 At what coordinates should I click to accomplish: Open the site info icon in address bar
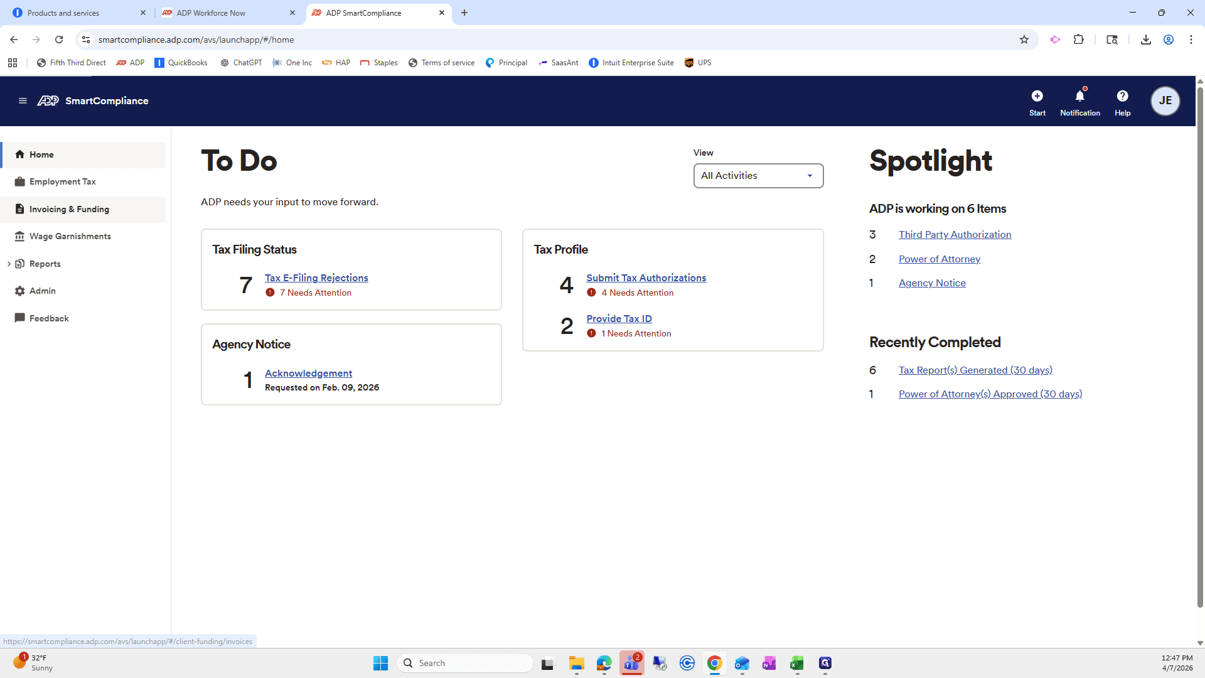pyautogui.click(x=86, y=40)
